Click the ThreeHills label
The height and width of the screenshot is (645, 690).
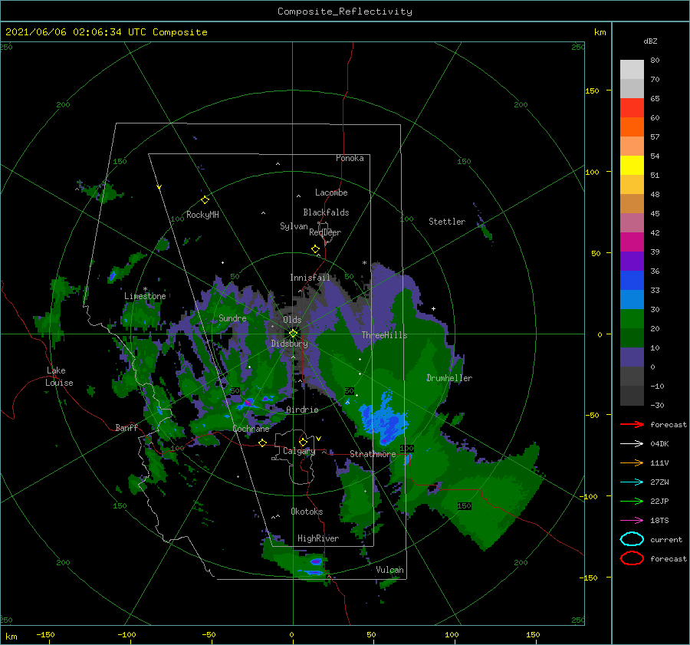click(x=385, y=335)
